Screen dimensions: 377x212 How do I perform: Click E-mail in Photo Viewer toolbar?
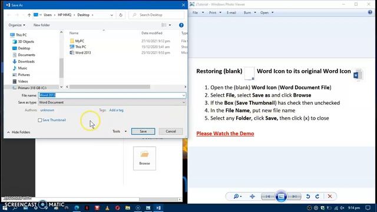coord(232,12)
